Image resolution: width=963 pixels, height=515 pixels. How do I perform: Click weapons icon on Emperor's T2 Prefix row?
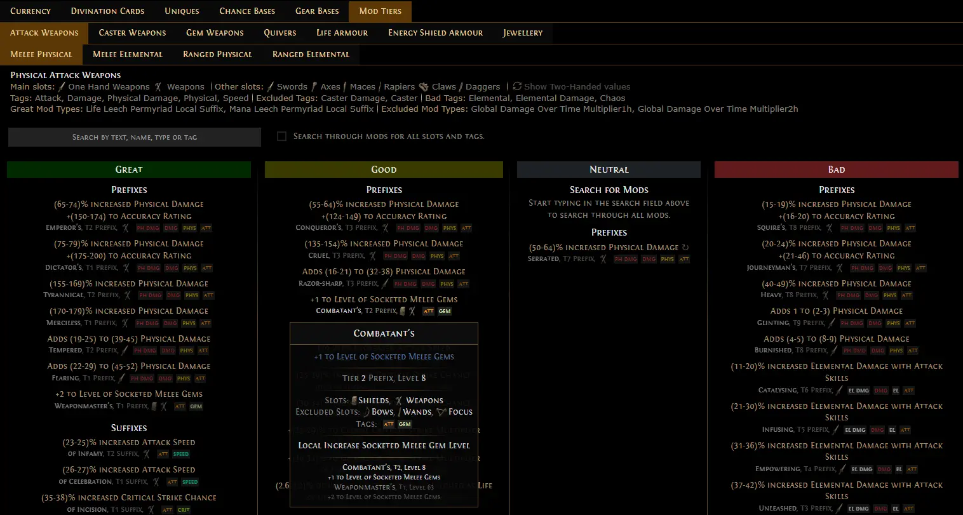click(x=126, y=228)
